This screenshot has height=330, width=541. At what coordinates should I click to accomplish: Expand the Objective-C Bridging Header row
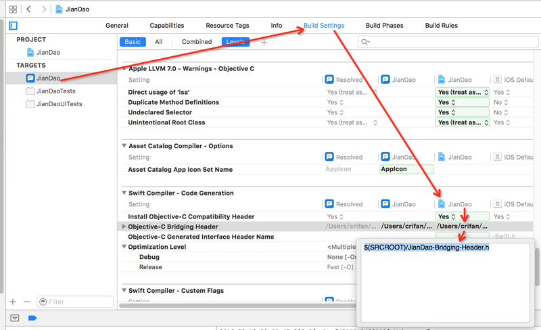tap(124, 227)
